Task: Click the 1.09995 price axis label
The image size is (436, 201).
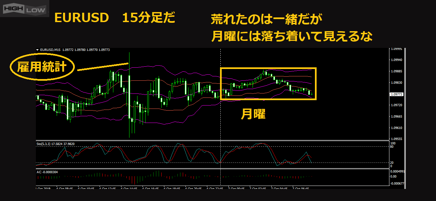Action: point(396,49)
